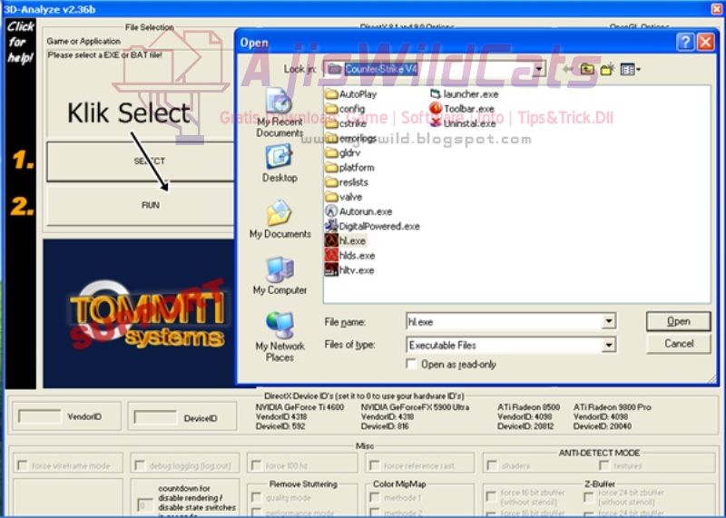Select launcher.exe file
The height and width of the screenshot is (518, 726).
click(x=464, y=94)
